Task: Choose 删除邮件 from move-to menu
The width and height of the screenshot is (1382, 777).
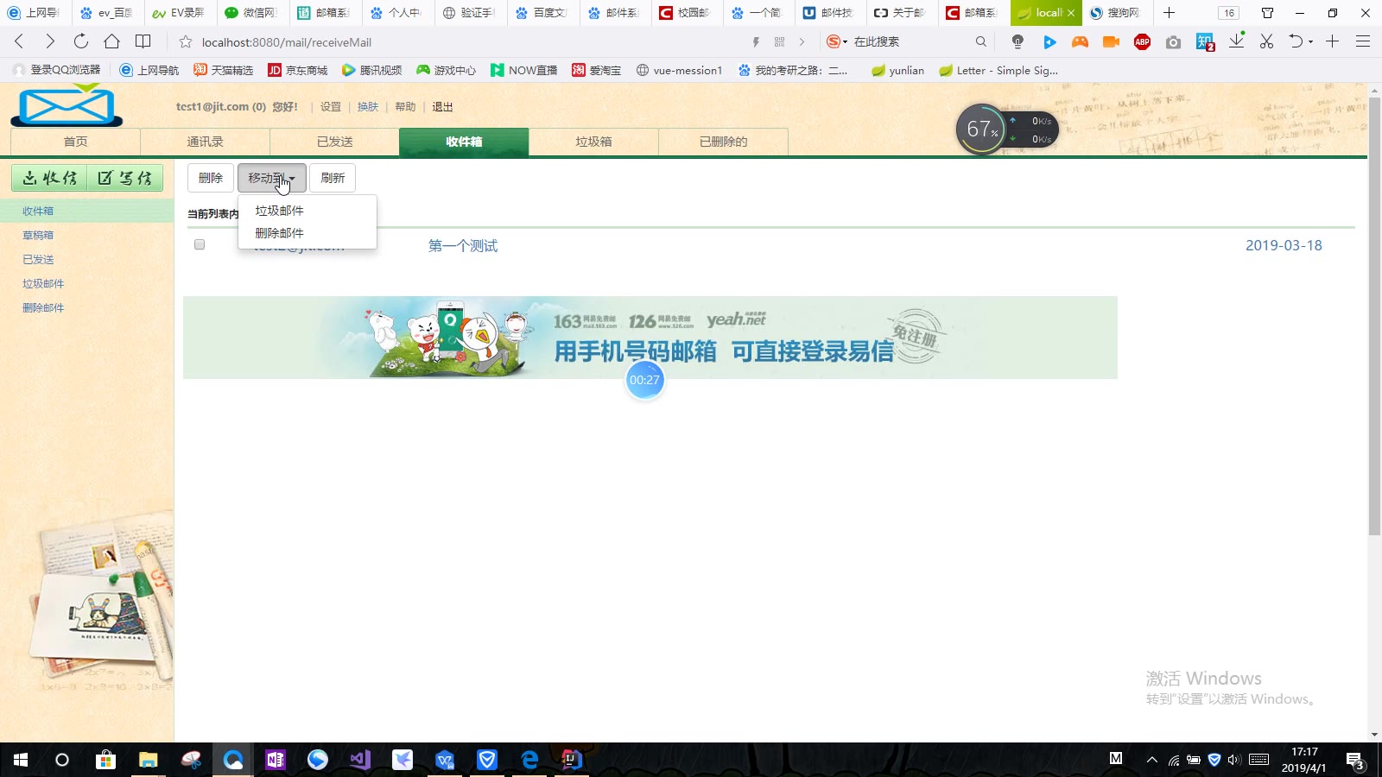Action: point(307,233)
